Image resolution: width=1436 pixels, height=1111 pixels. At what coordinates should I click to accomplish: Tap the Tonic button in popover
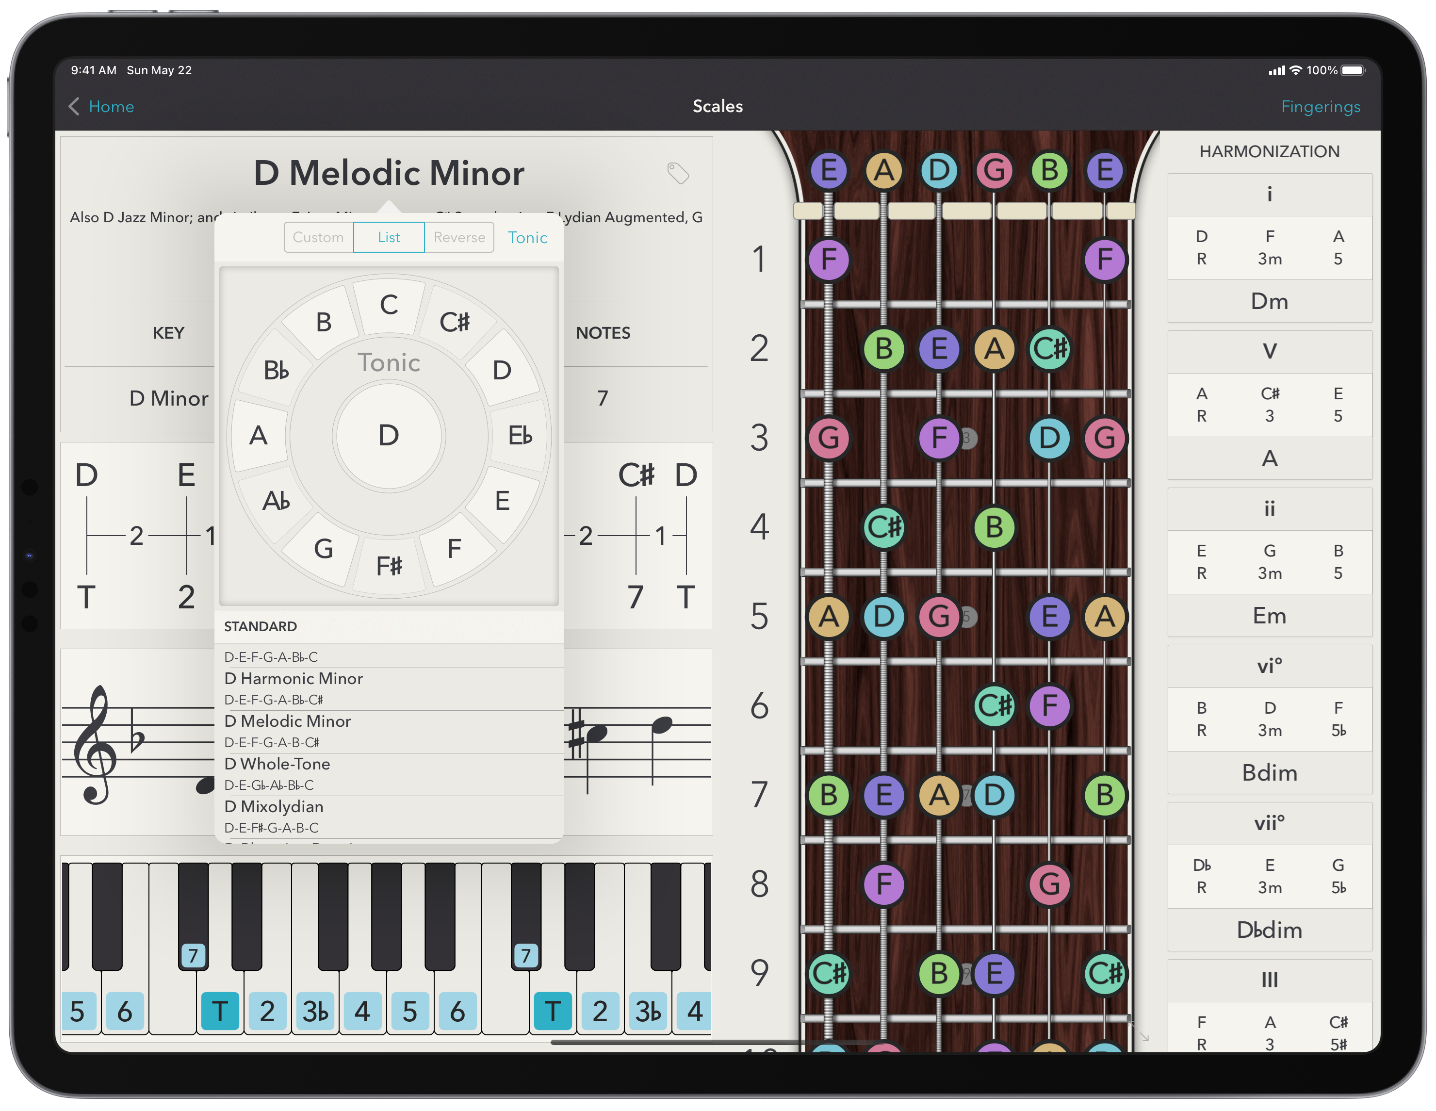527,237
